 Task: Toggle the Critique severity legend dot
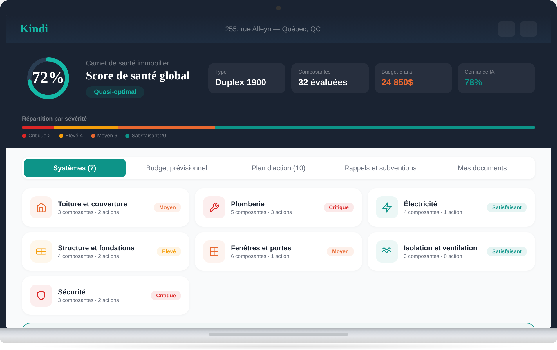pos(24,136)
